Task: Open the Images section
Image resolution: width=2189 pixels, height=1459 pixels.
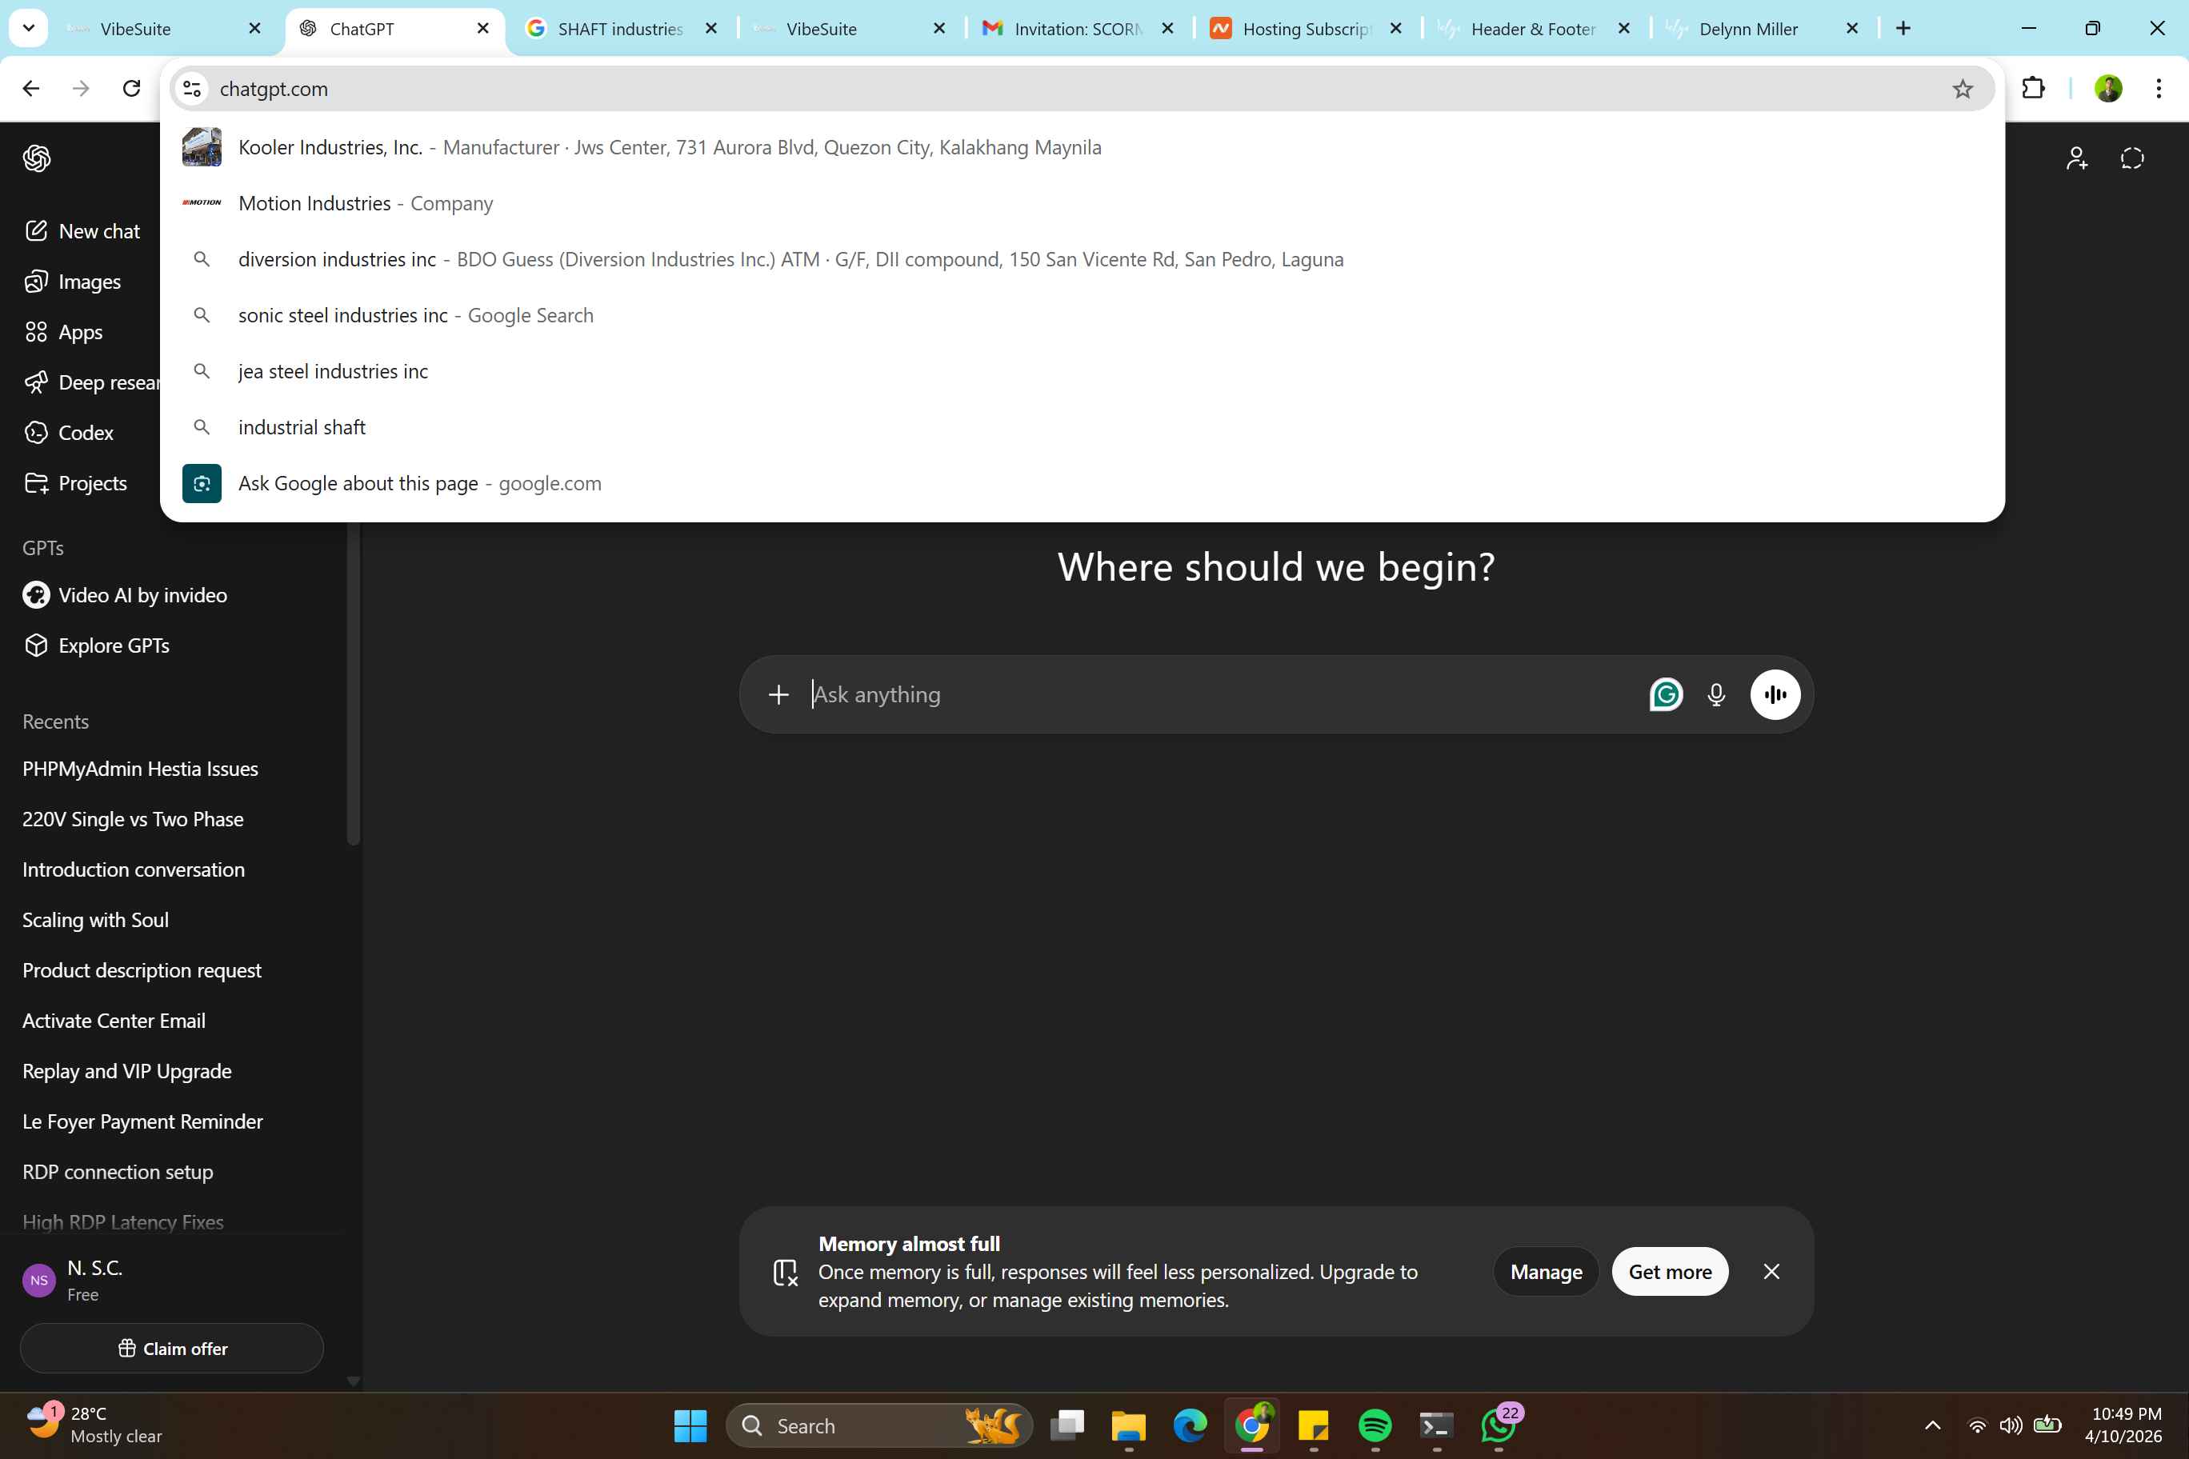Action: [x=73, y=281]
